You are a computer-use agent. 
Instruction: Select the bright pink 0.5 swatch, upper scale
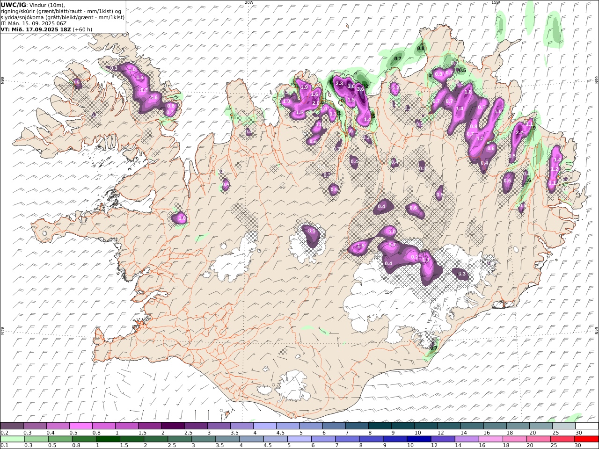[x=80, y=426]
